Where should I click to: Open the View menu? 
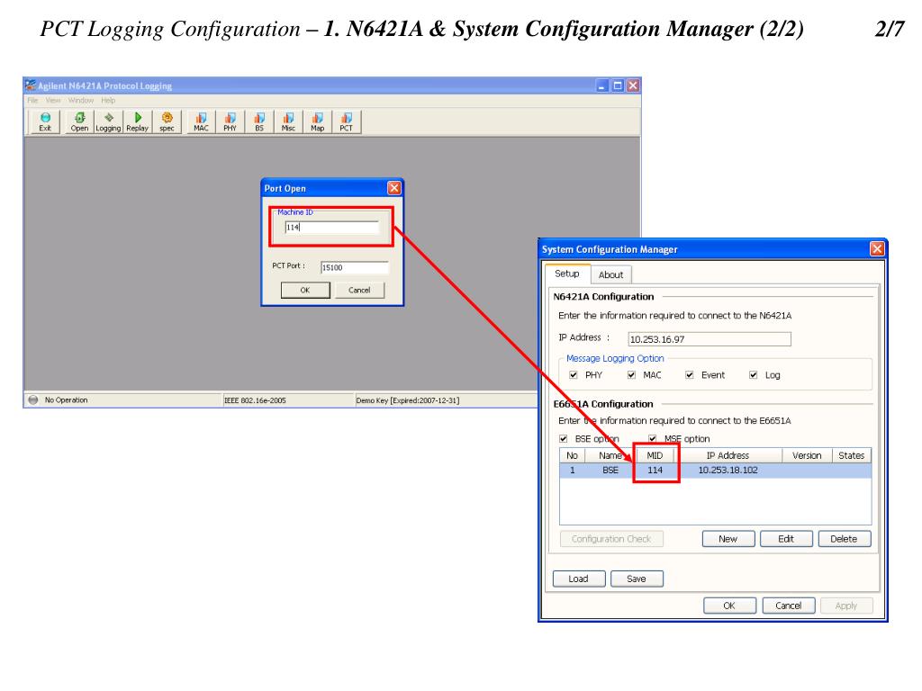pos(53,101)
